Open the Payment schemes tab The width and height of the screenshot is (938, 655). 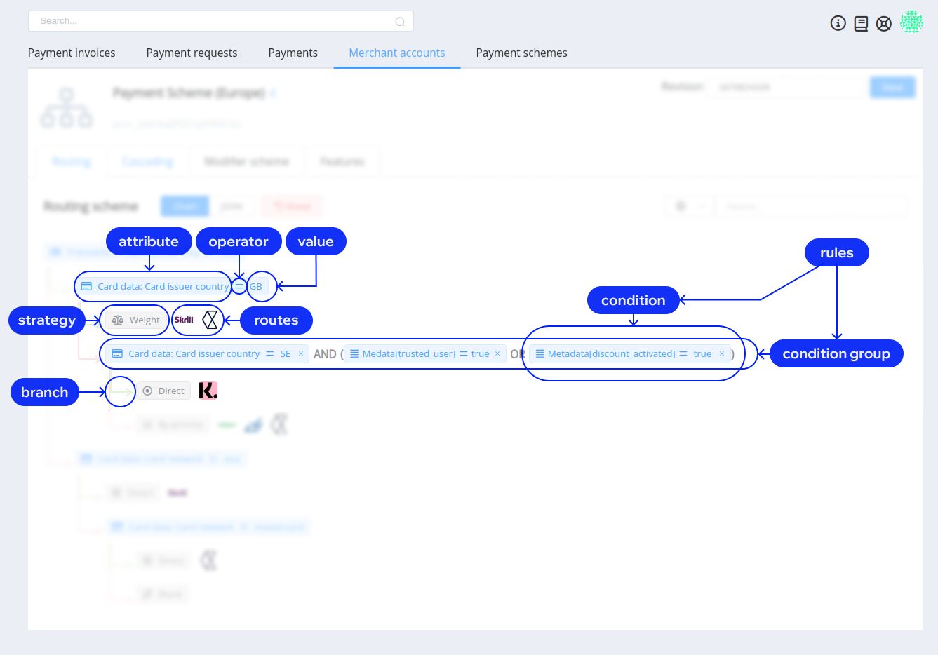click(x=521, y=53)
